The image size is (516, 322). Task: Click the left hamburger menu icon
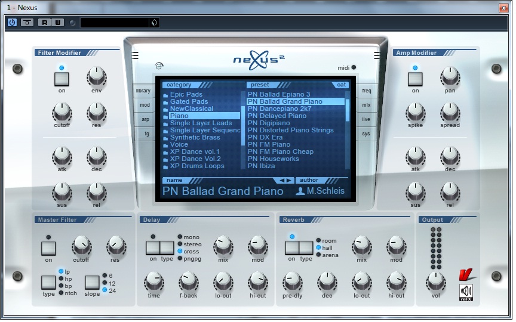click(135, 55)
